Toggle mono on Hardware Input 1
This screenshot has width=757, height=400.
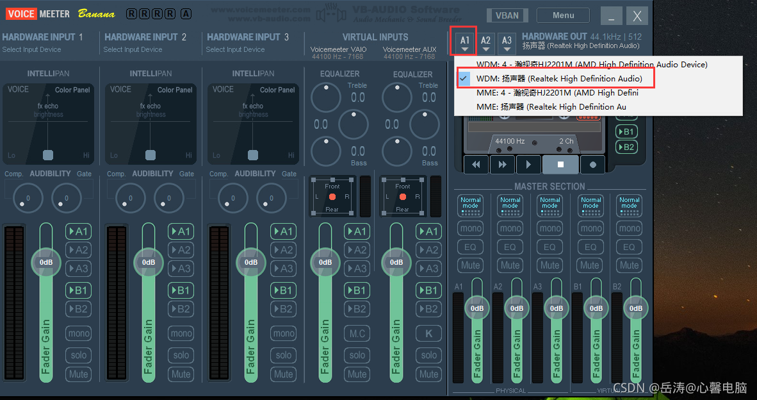coord(78,333)
